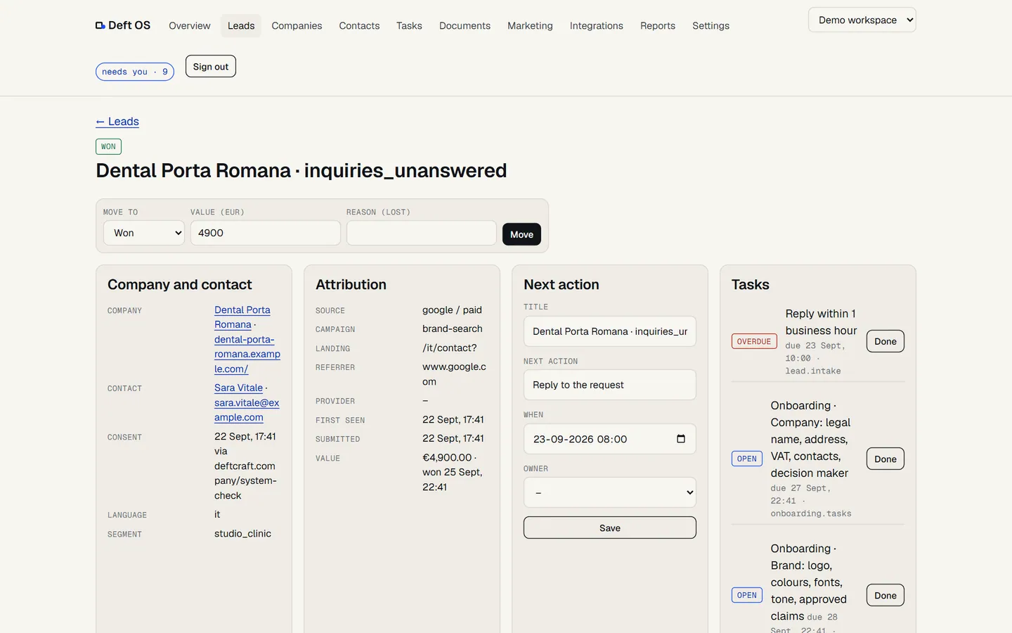Screen dimensions: 1012x633
Task: Open Settings from the navigation bar
Action: (x=711, y=25)
